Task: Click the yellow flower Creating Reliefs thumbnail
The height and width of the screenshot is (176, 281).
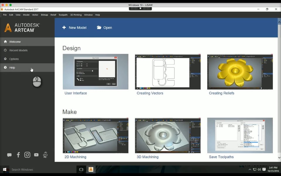Action: coord(240,72)
